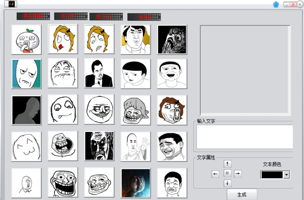
Task: Select the bowl-cut laughing man face
Action: coord(172,74)
